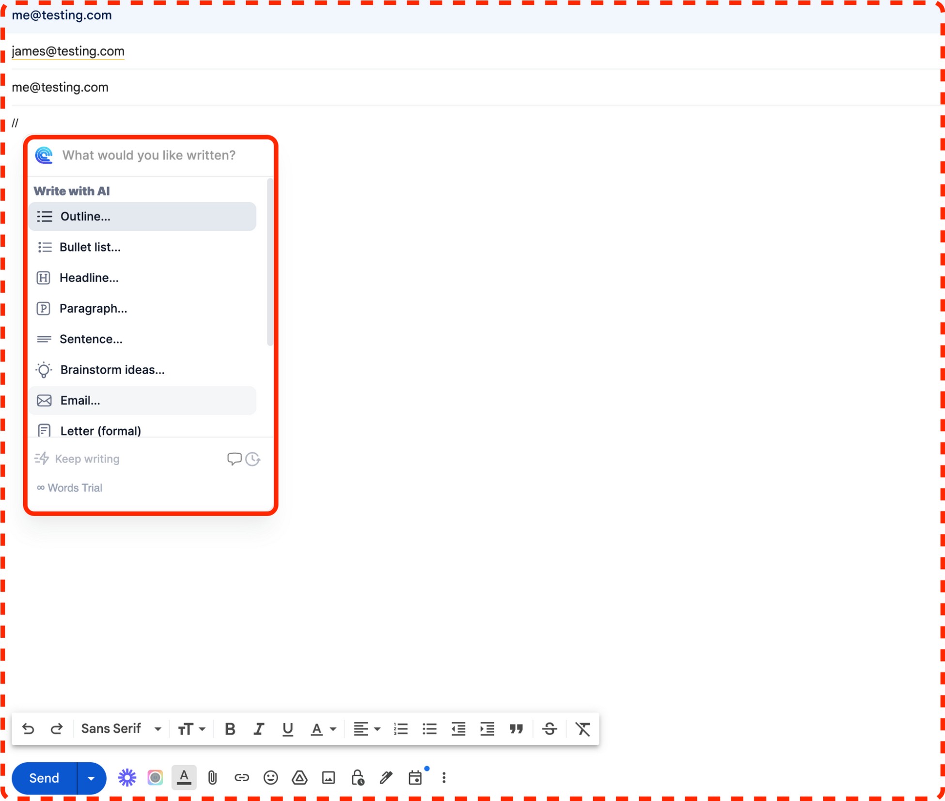Click the Send button
The image size is (945, 801).
coord(45,777)
